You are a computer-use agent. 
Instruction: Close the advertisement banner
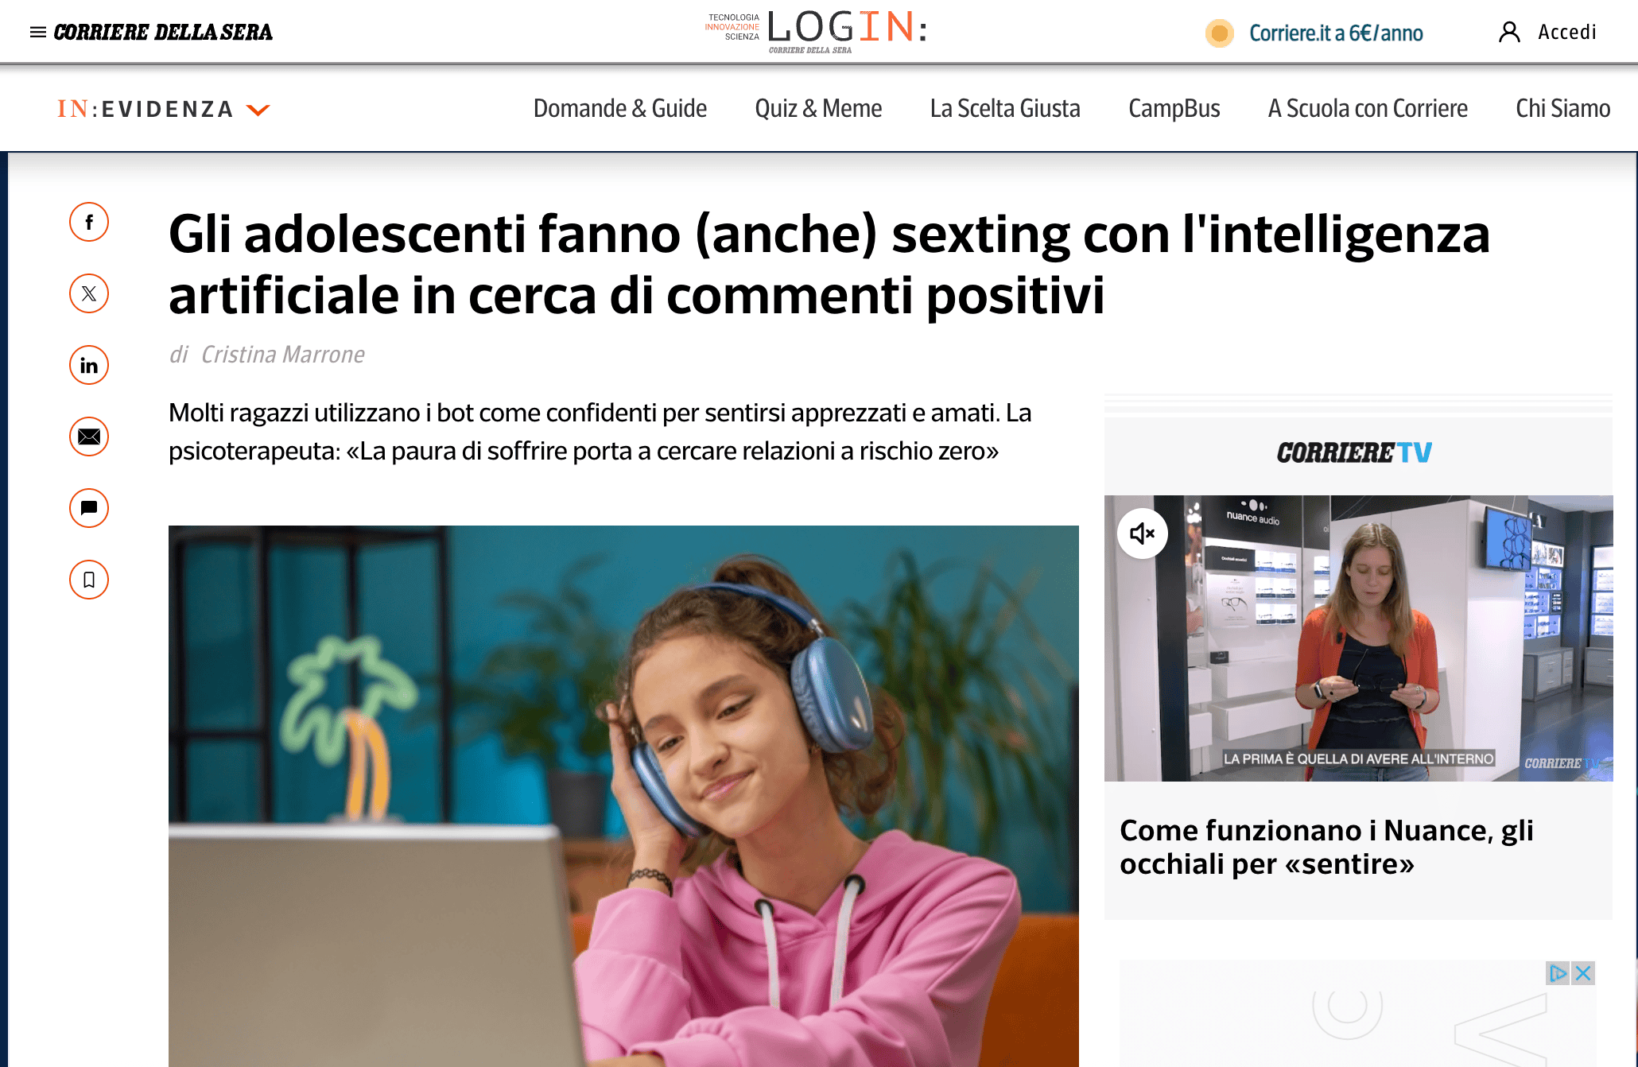pos(1583,973)
